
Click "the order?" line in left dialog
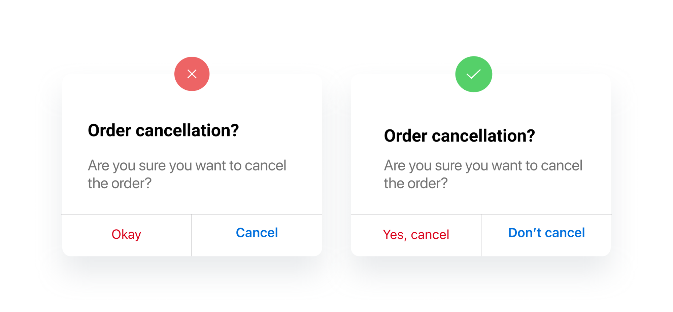pyautogui.click(x=120, y=183)
